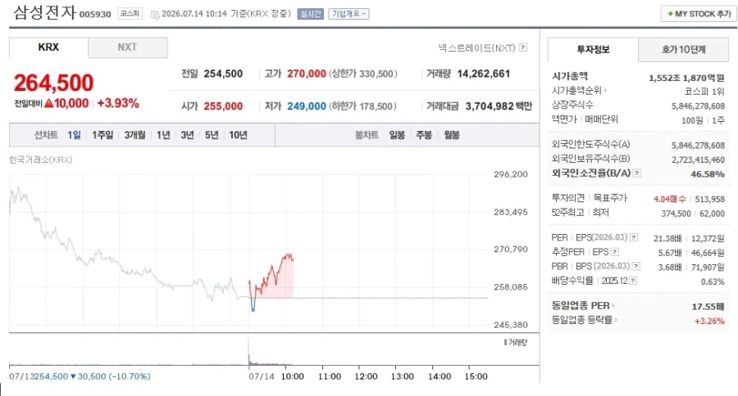The height and width of the screenshot is (396, 738).
Task: Click calendar icon before the 2026.07.14 date
Action: pos(155,15)
